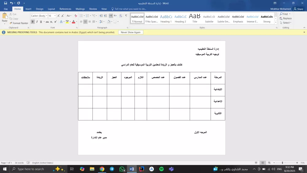Apply yellow text highlight color
Viewport: 307px width, 173px height.
pos(67,22)
